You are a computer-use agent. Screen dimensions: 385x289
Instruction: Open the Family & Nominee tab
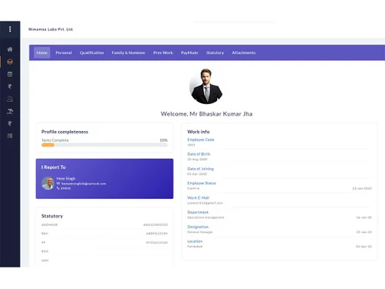pos(129,52)
